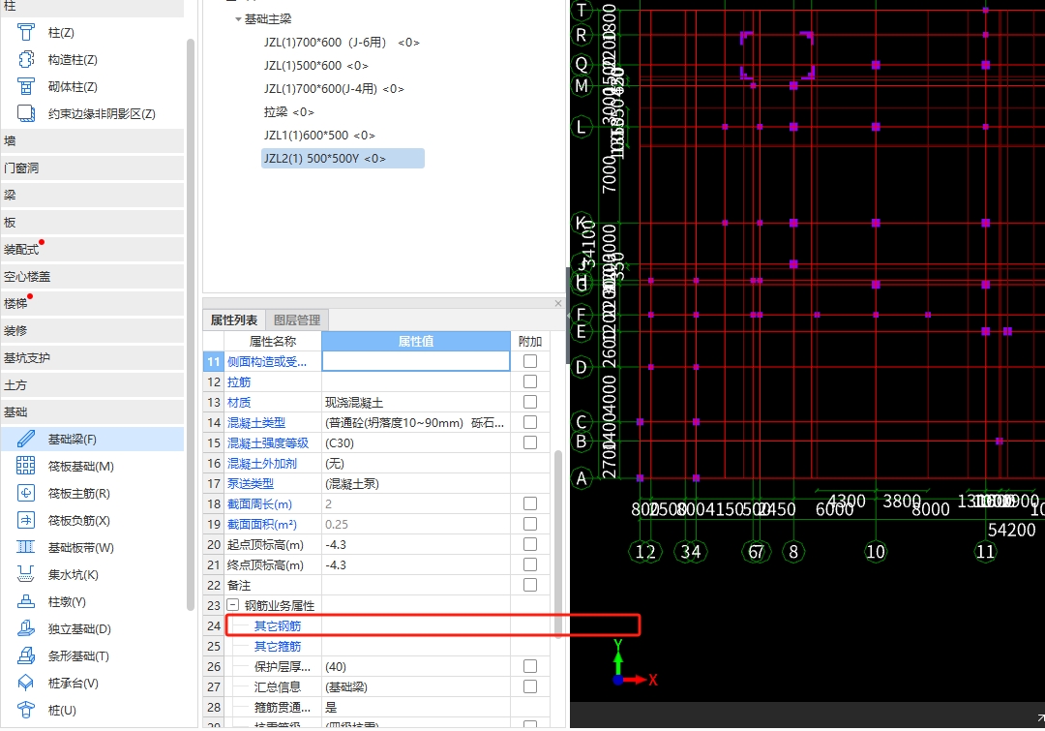Click the 起点顶标高 value -4.3
1045x731 pixels.
416,544
